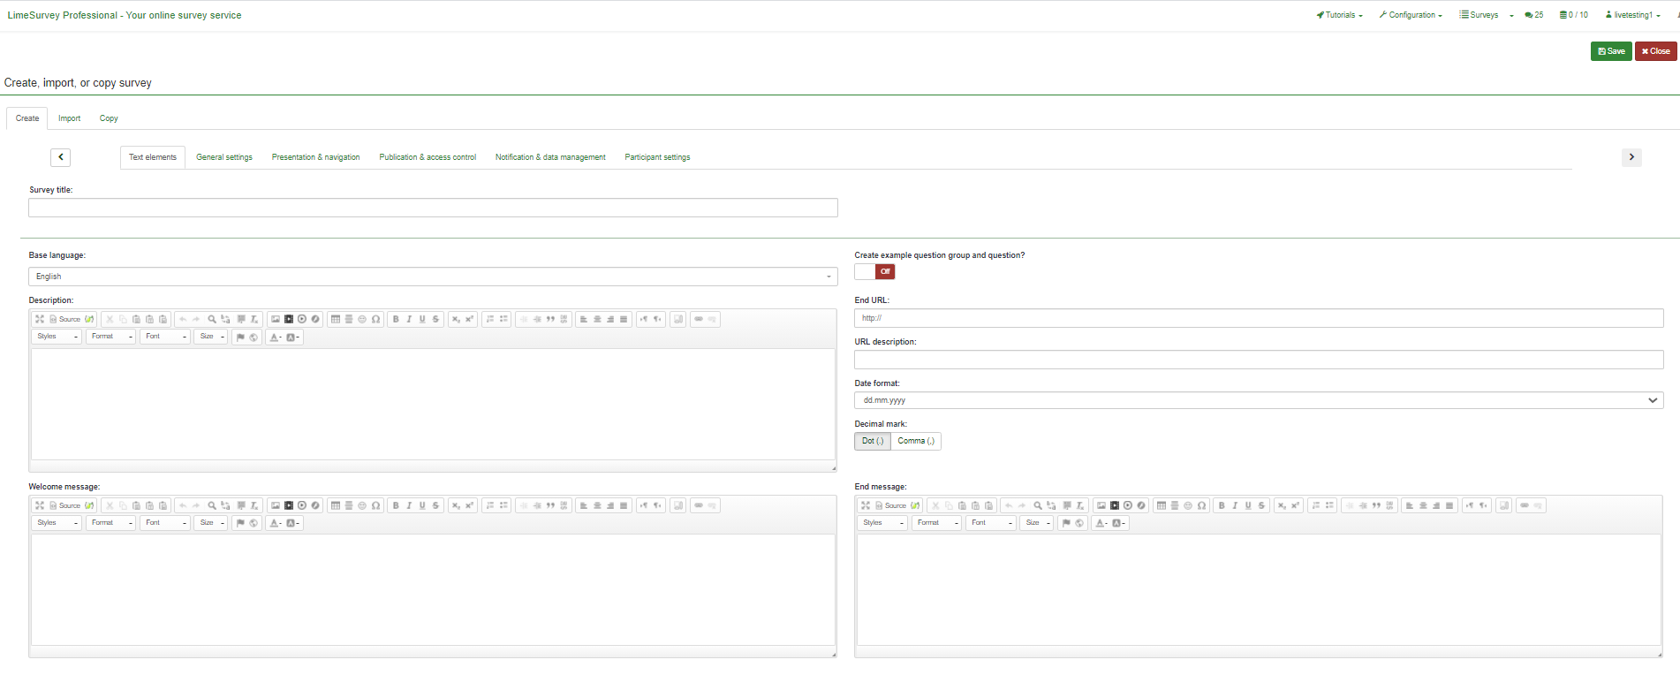Click Find (magnifier) in the Description toolbar
The image size is (1680, 675).
click(212, 319)
